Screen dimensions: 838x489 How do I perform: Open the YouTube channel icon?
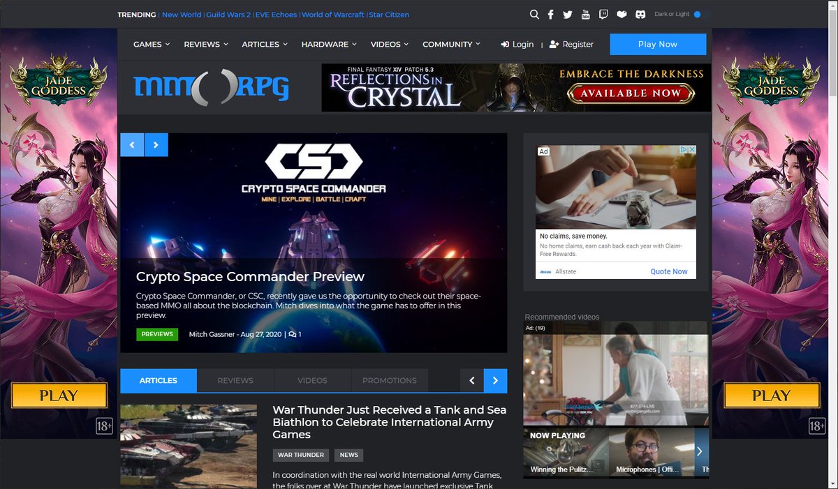pos(585,15)
